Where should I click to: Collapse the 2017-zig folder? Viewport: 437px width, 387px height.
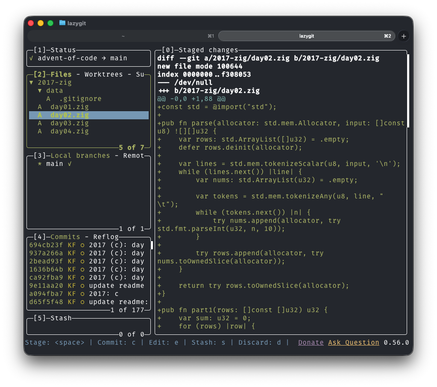click(x=50, y=83)
